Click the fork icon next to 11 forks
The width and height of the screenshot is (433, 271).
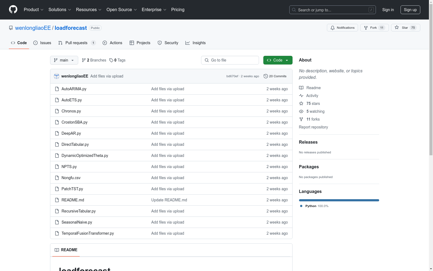[301, 119]
